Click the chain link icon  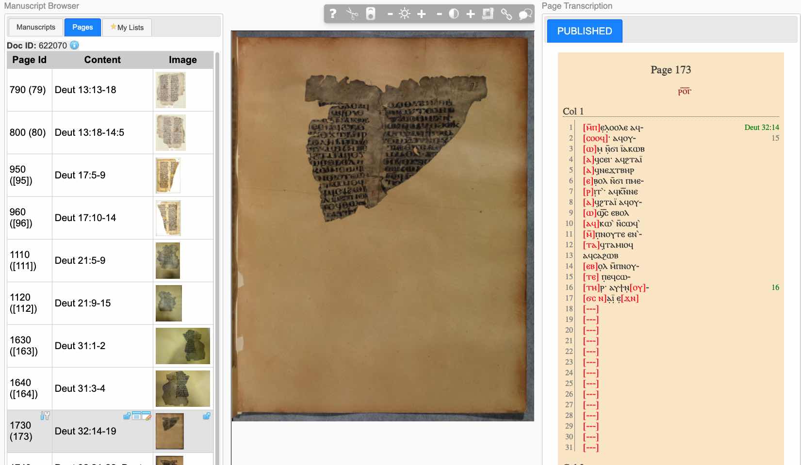pos(507,14)
